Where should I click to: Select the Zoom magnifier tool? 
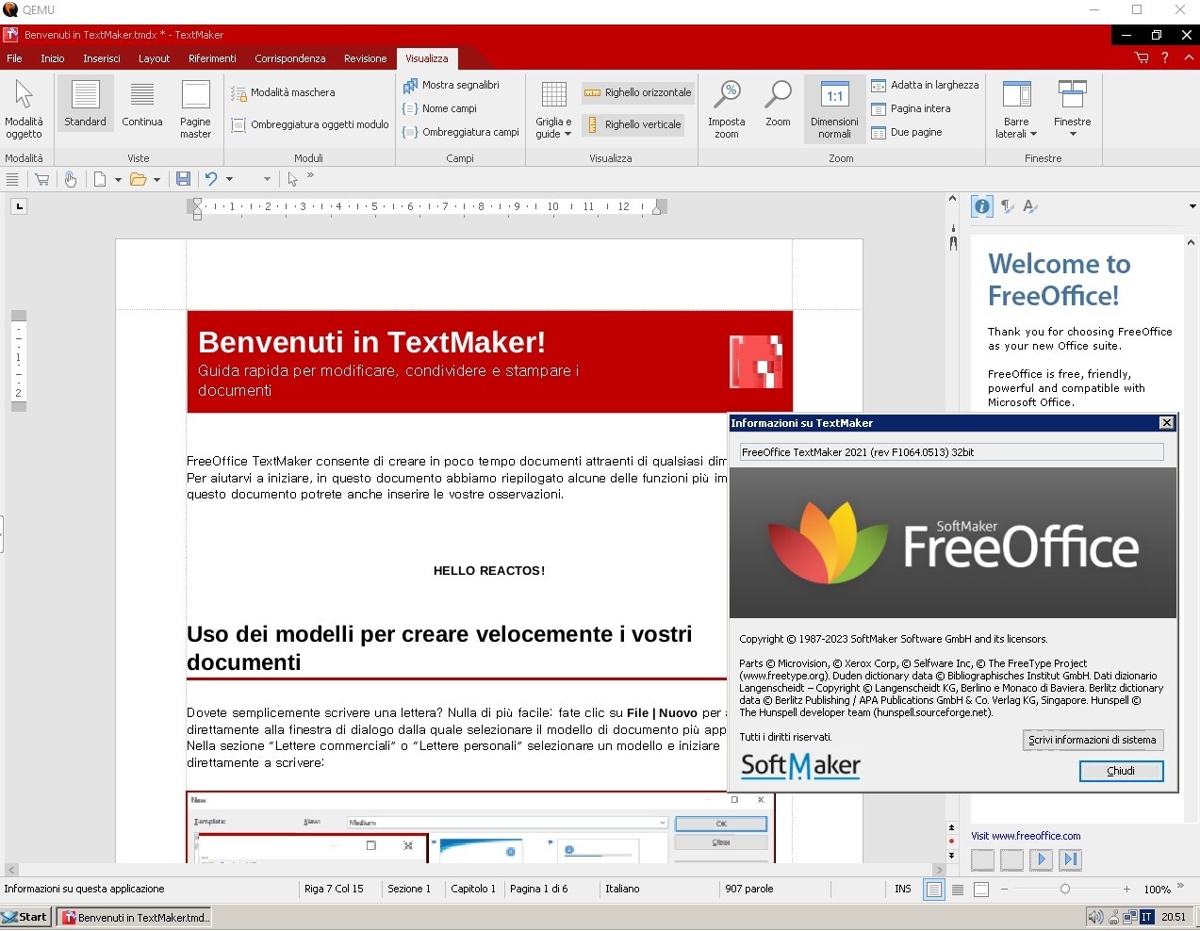click(x=778, y=104)
